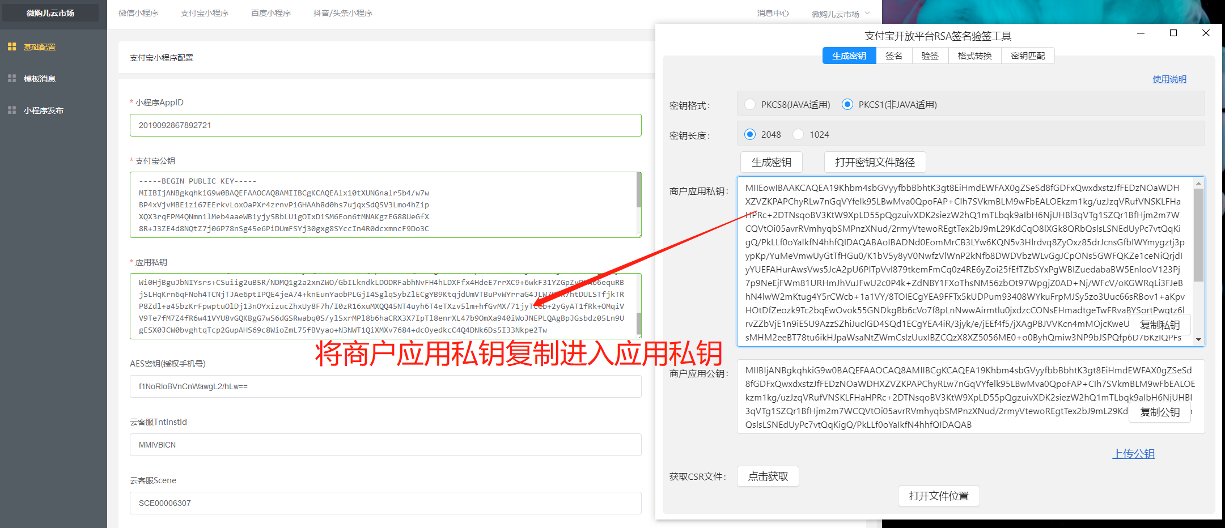Focus the AES密钥 input field
This screenshot has width=1225, height=528.
(385, 386)
